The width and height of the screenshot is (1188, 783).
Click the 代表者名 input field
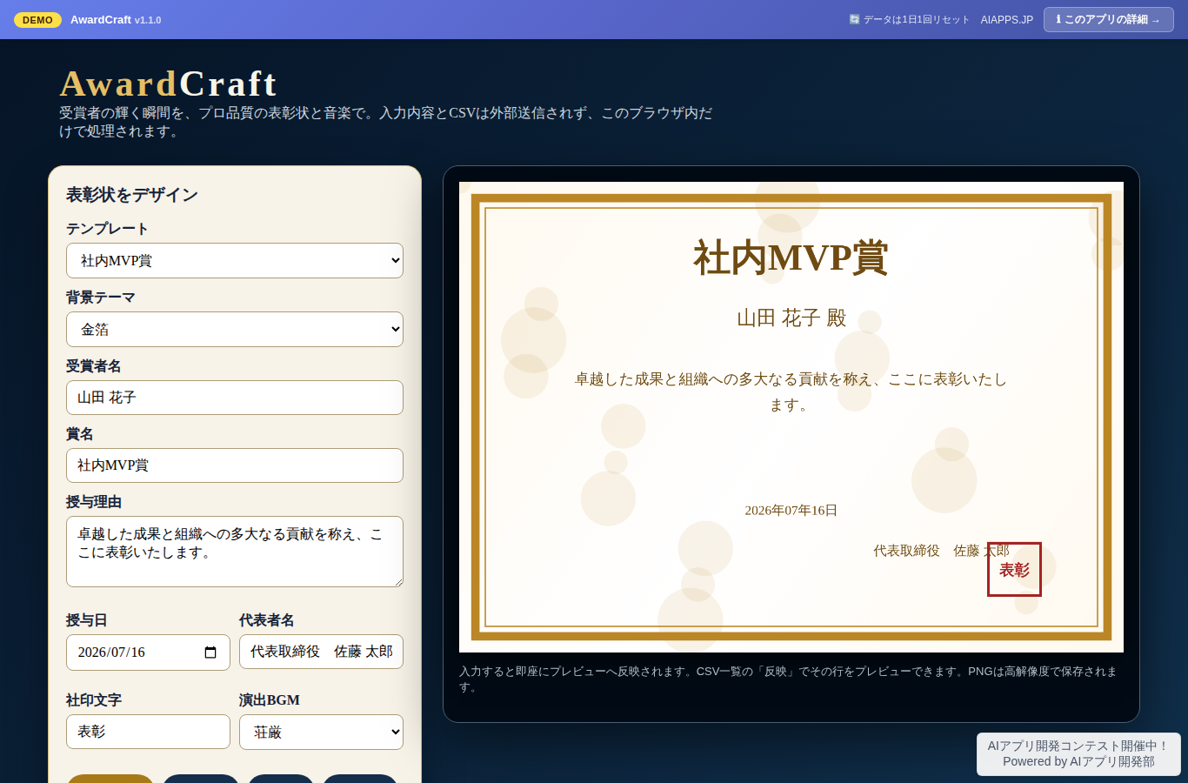coord(321,652)
